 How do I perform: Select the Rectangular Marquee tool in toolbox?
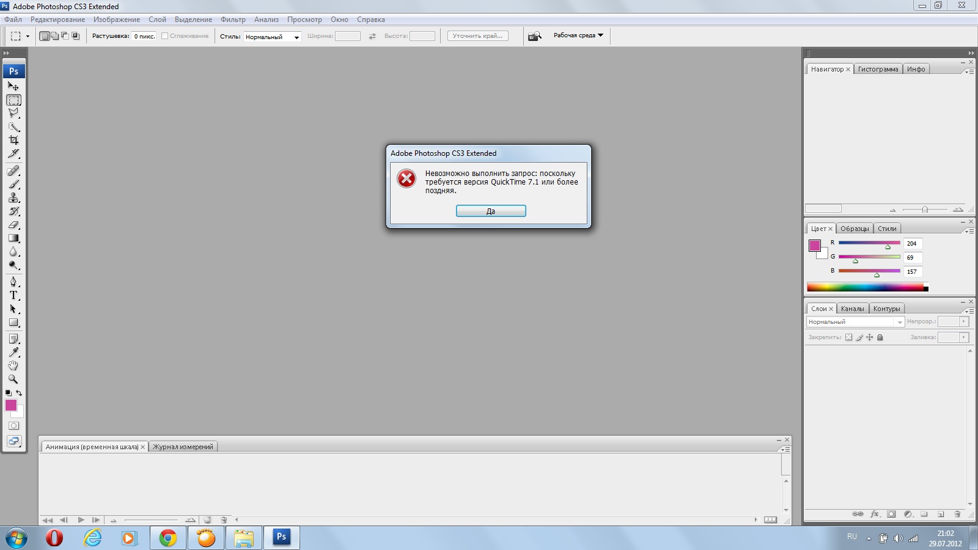(x=13, y=100)
